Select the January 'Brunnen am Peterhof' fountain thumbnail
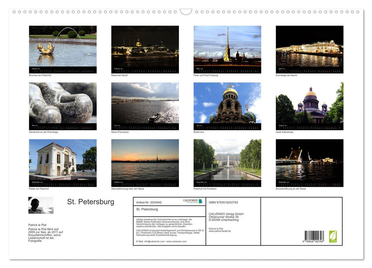 (x=62, y=49)
